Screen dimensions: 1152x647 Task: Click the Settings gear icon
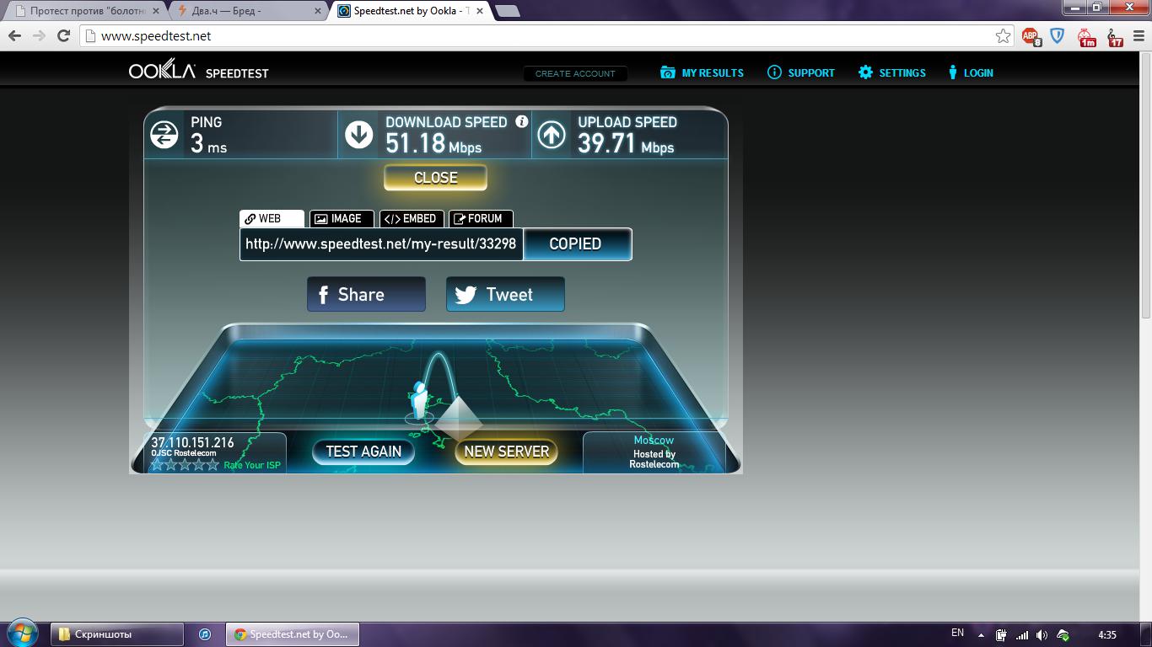[865, 72]
